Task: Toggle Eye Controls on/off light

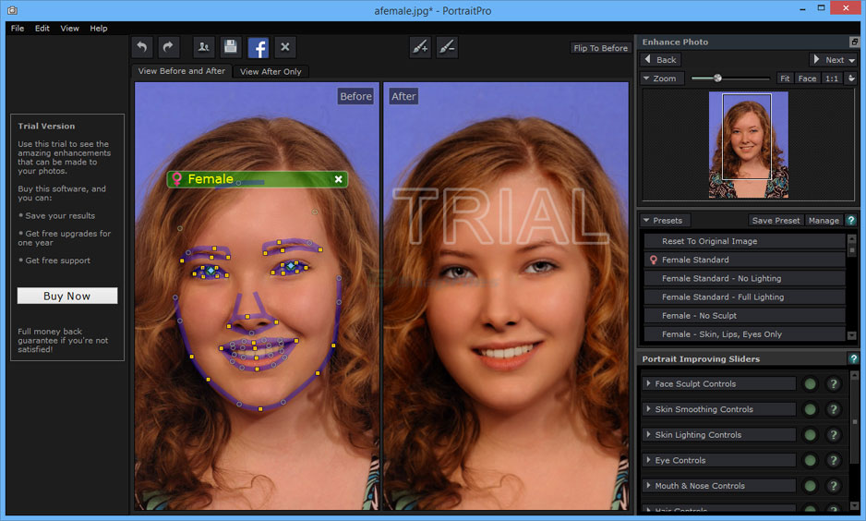Action: [x=811, y=460]
